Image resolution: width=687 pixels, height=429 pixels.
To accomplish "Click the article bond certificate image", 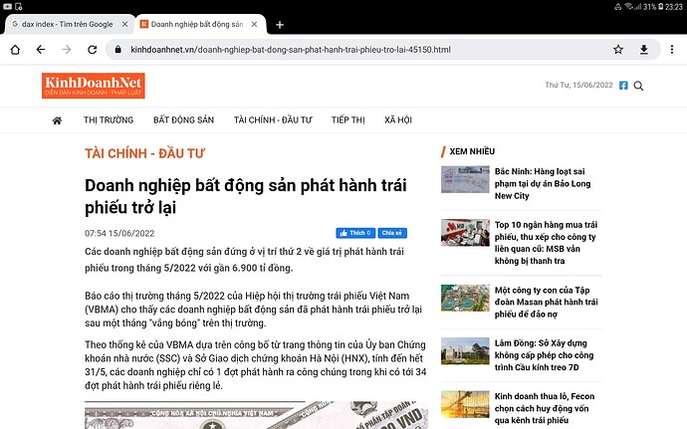I will (x=256, y=415).
